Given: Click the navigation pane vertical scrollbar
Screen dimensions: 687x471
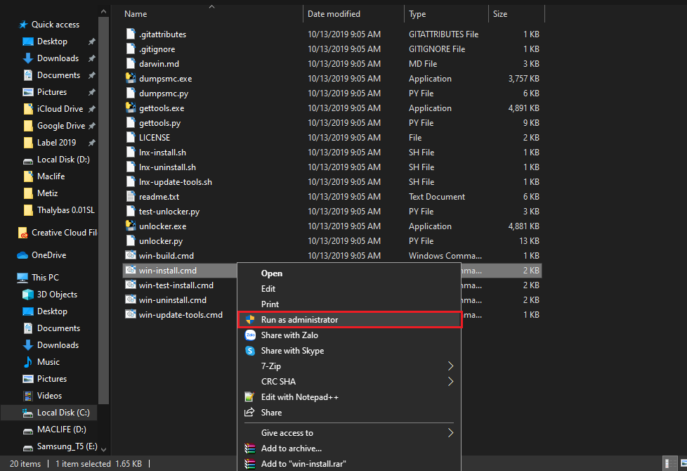Looking at the screenshot, I should (105, 211).
